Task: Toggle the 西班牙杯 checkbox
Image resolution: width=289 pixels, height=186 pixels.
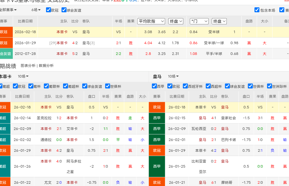Action: [186, 86]
